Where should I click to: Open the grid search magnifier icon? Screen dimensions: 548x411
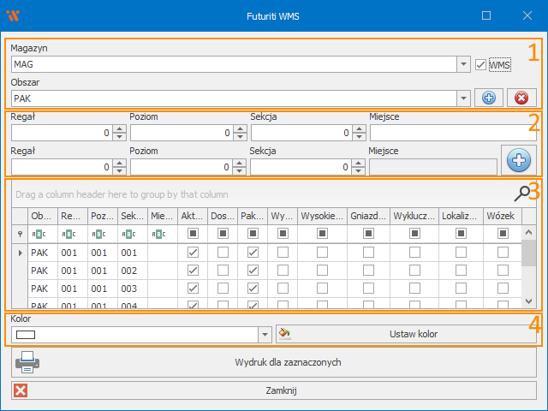point(521,194)
